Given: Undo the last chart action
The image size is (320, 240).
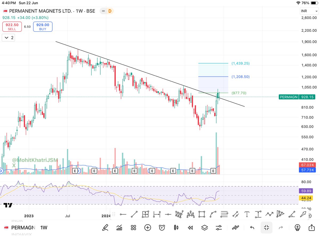Looking at the screenshot, I should 252,228.
